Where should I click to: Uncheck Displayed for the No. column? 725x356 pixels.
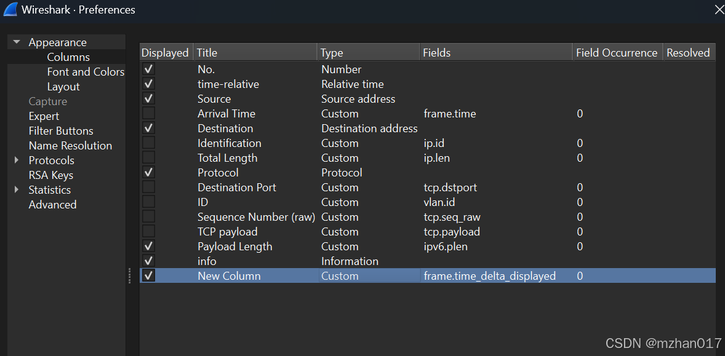pyautogui.click(x=149, y=69)
